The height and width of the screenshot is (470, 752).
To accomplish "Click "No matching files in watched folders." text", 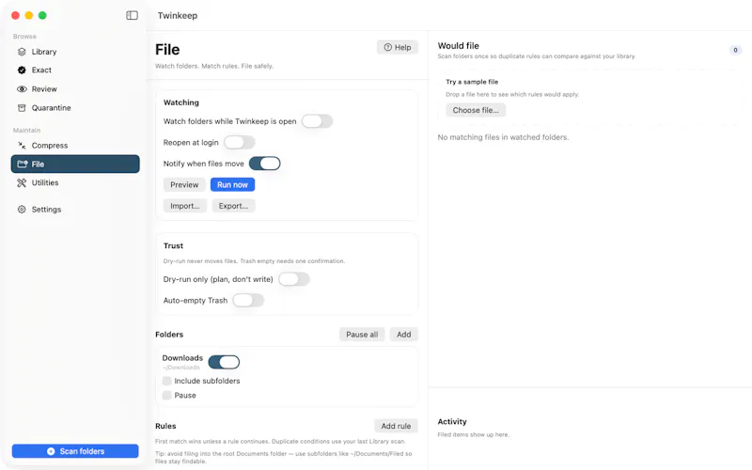I will click(x=503, y=137).
